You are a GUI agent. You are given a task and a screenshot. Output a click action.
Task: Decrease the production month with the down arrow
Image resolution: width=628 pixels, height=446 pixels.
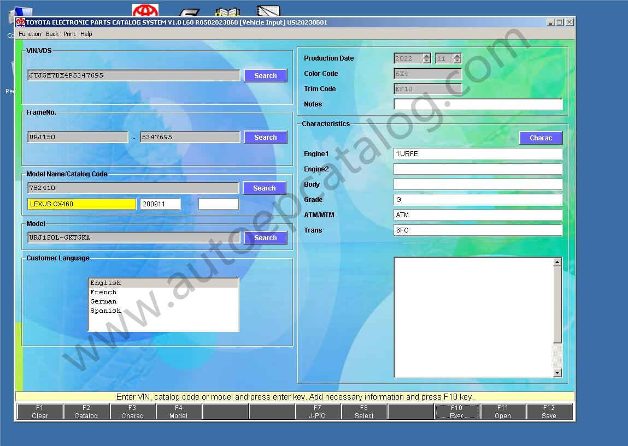(x=457, y=61)
